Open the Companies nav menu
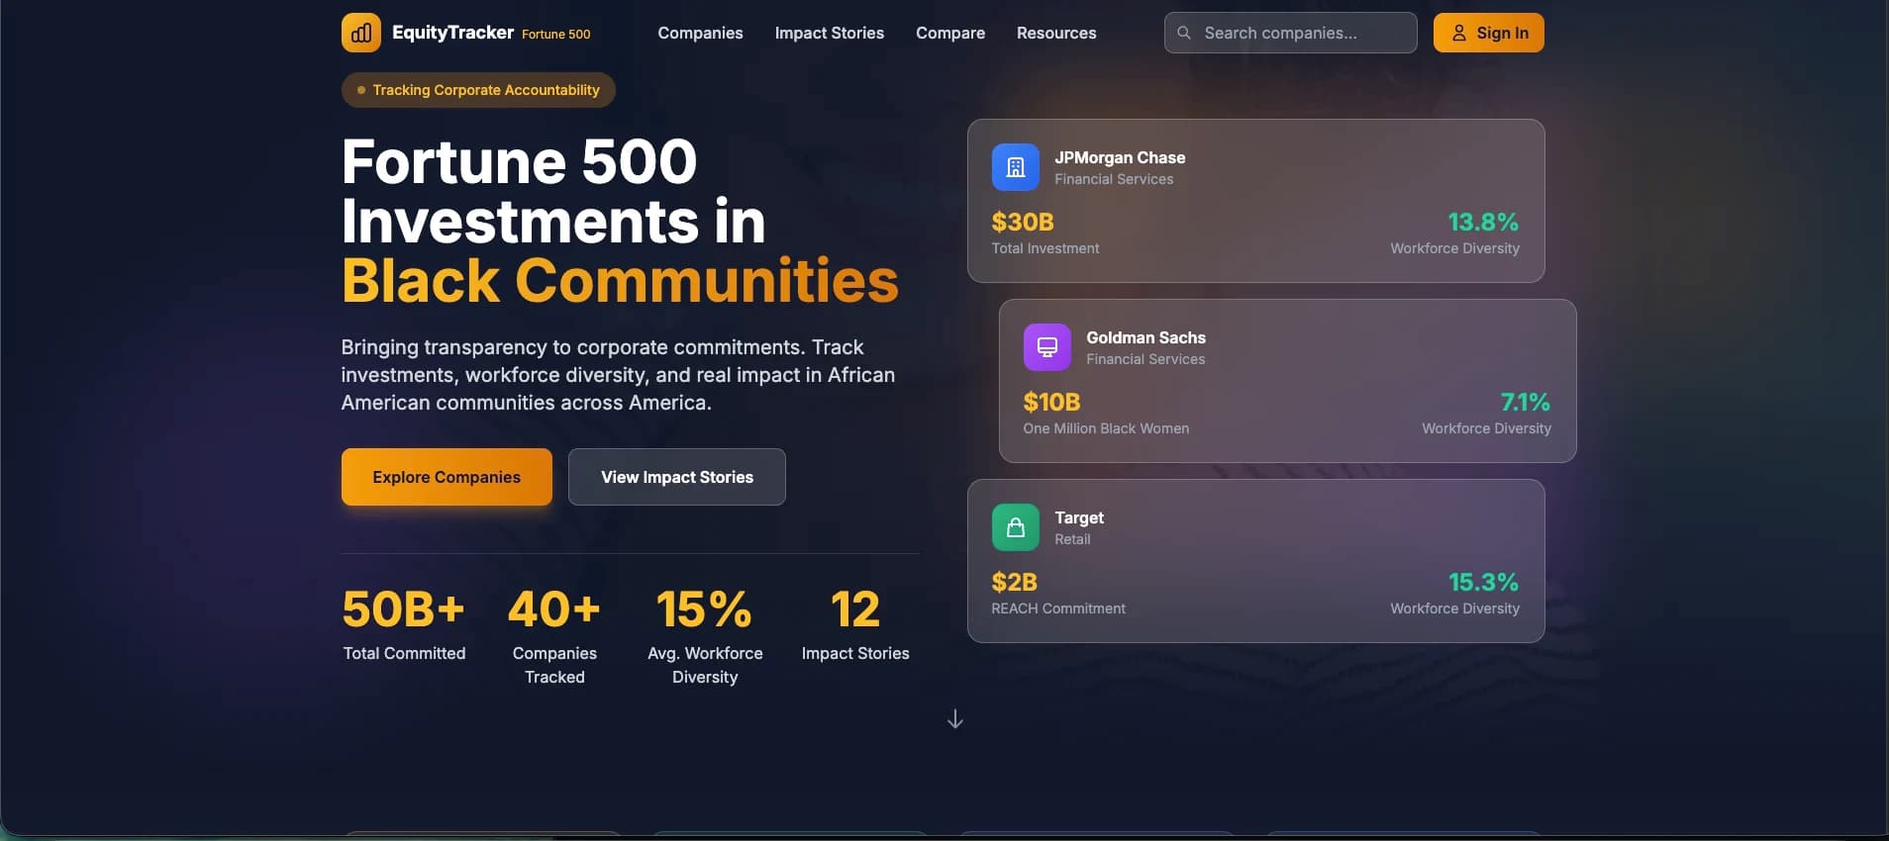This screenshot has width=1889, height=841. 700,33
